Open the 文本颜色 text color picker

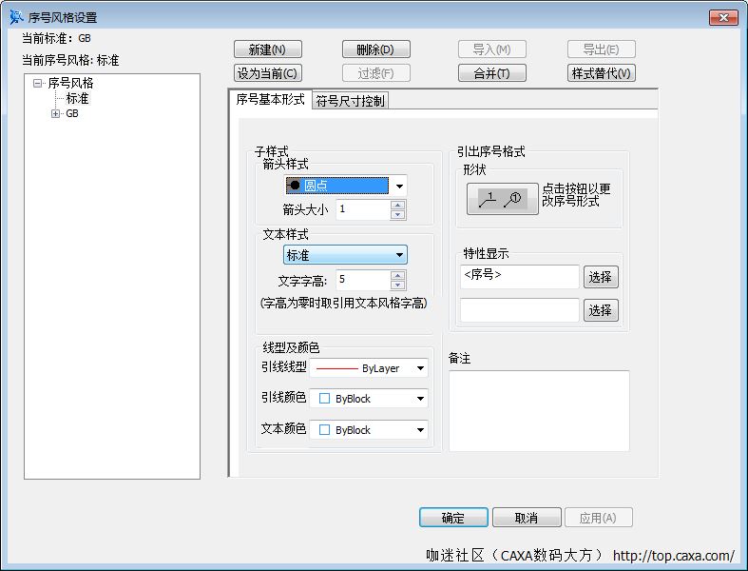click(x=420, y=430)
